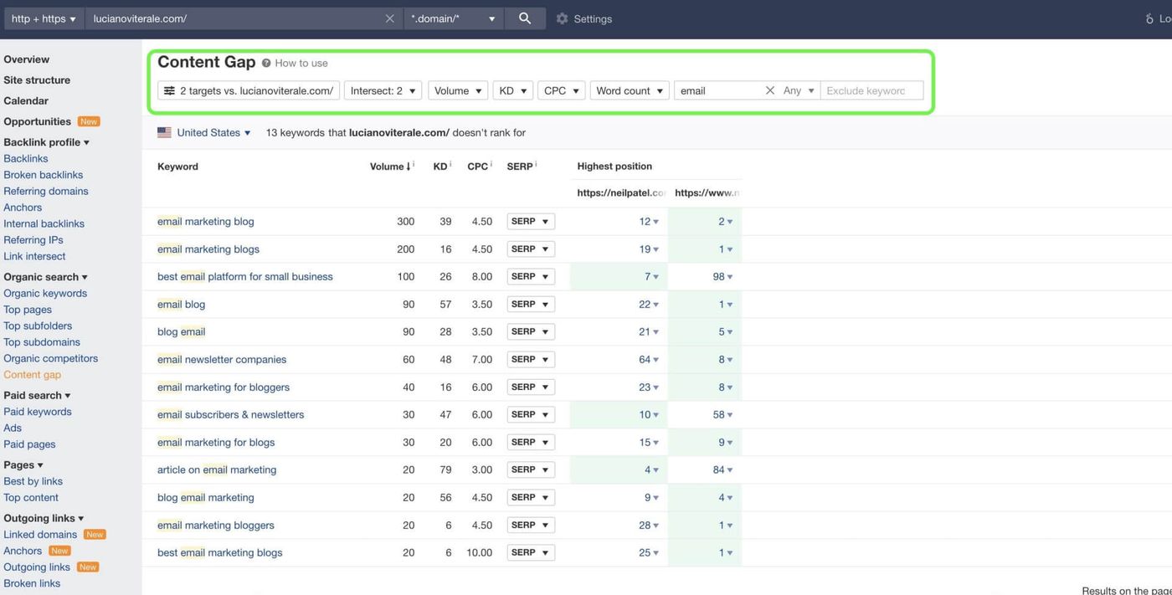This screenshot has height=595, width=1172.
Task: Click the KD column info icon
Action: (451, 165)
